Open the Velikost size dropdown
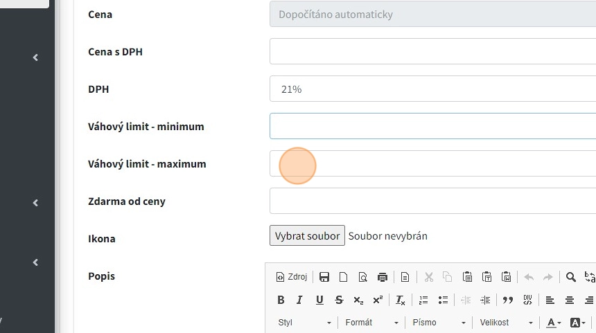The image size is (596, 333). coord(506,323)
